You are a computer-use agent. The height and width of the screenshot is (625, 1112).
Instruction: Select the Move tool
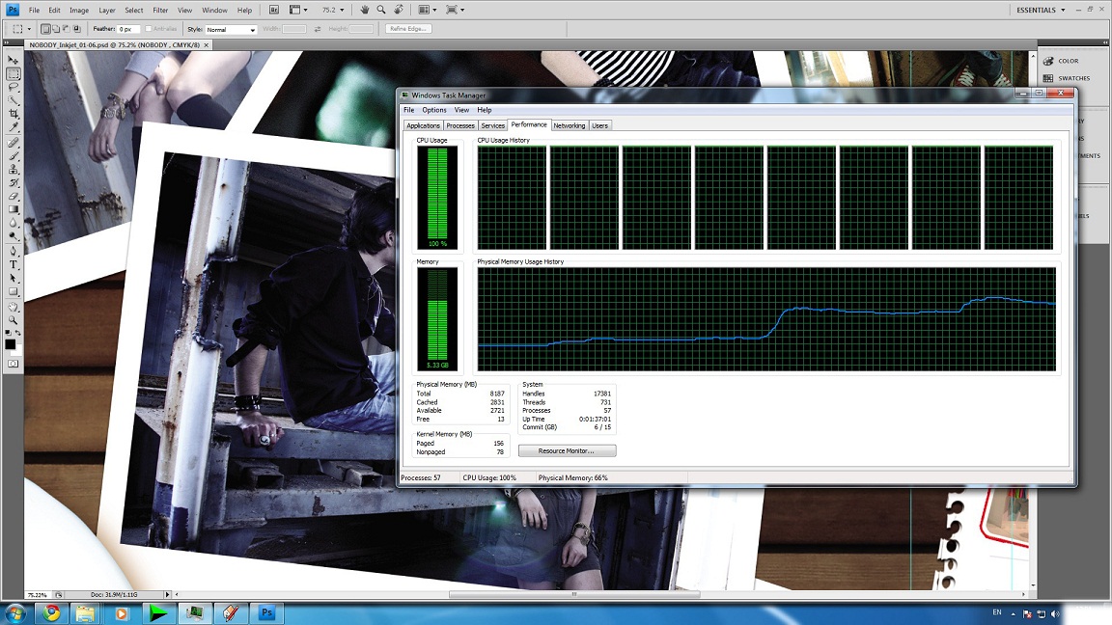coord(14,60)
